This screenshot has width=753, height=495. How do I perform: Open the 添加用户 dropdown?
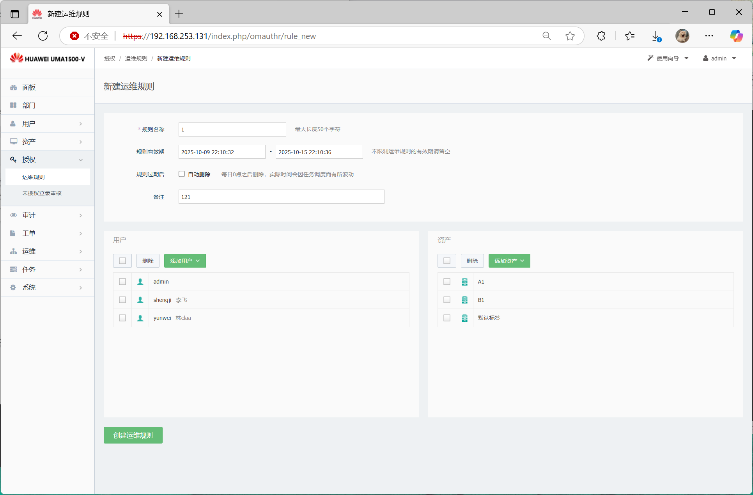coord(185,261)
